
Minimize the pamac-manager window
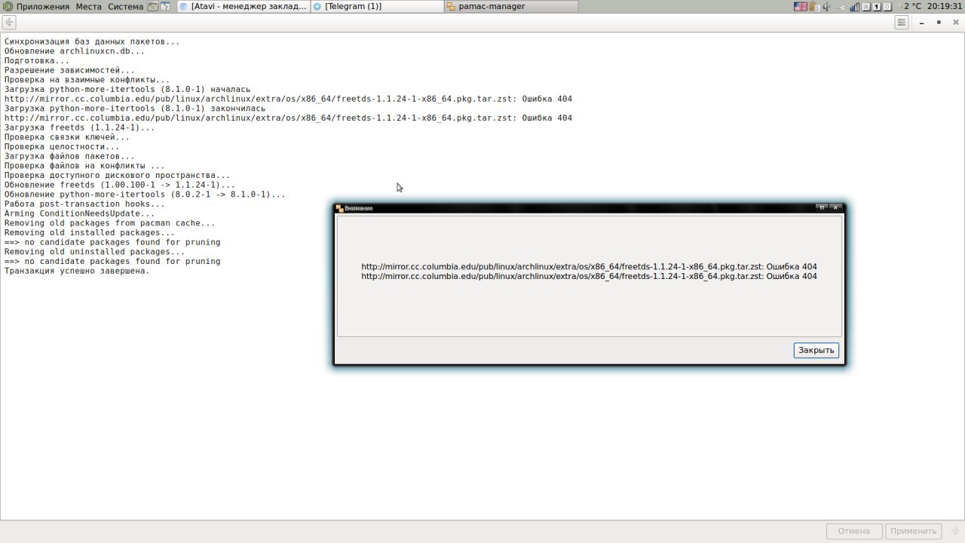tap(921, 23)
